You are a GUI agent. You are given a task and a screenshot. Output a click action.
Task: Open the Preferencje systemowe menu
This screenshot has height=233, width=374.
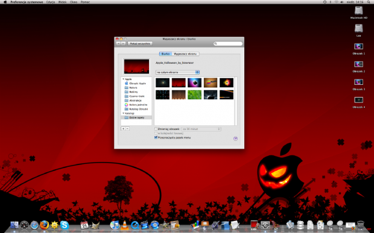pyautogui.click(x=27, y=2)
